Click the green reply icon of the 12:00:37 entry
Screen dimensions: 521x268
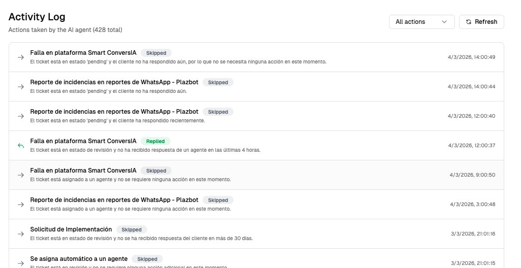point(21,146)
